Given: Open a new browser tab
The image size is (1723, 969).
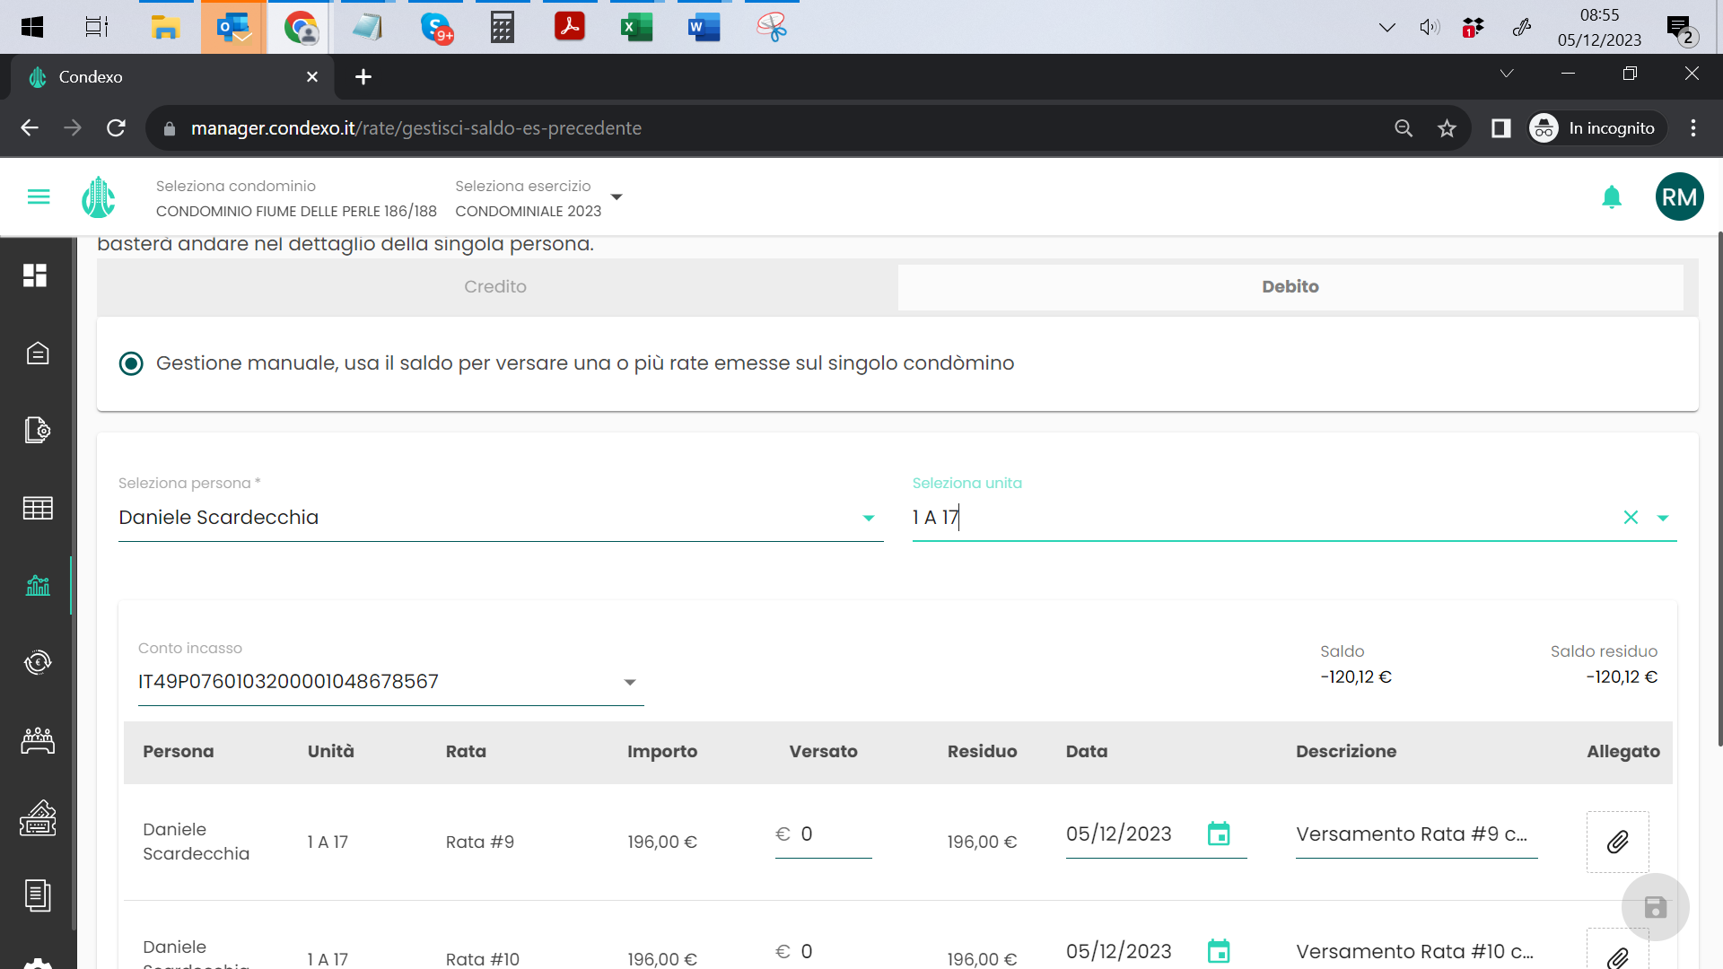Looking at the screenshot, I should pyautogui.click(x=363, y=77).
